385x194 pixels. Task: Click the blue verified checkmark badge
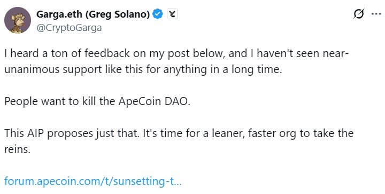coord(158,14)
